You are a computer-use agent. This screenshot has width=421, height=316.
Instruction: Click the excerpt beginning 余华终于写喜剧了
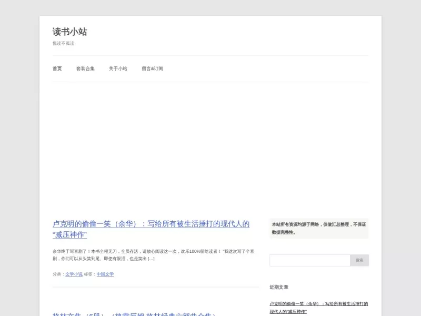tap(153, 255)
